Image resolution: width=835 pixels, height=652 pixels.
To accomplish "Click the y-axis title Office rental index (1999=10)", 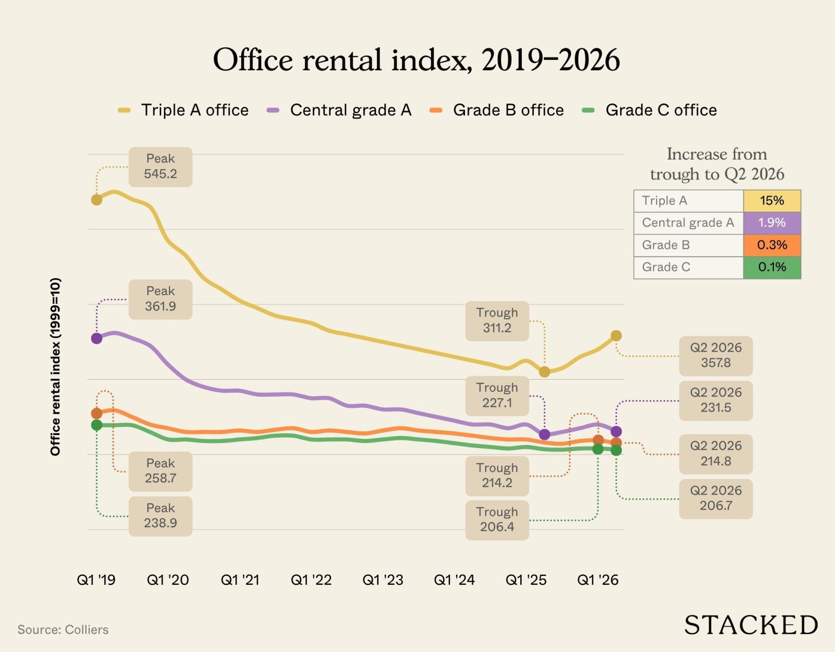I will 55,367.
